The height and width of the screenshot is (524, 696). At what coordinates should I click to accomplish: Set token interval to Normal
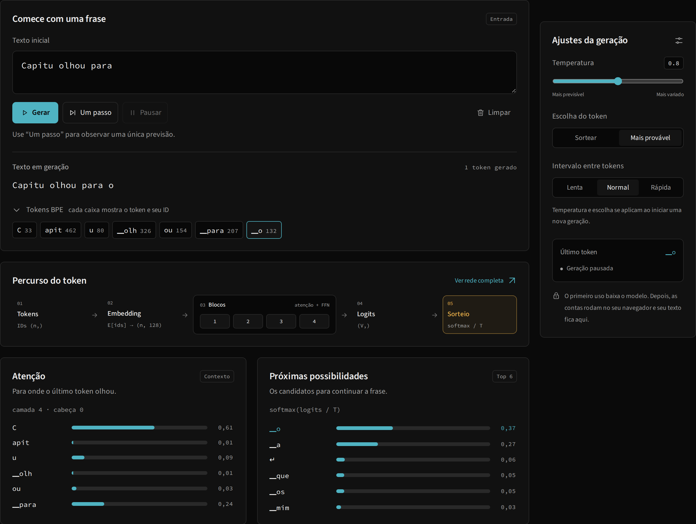618,187
